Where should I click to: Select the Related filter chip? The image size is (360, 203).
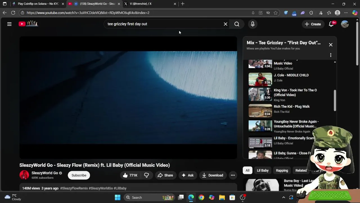(301, 170)
